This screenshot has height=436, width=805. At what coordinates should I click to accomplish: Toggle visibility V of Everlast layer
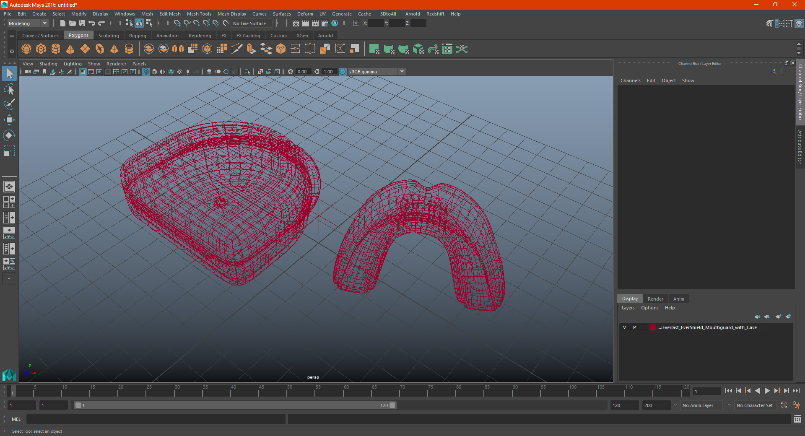[x=624, y=327]
